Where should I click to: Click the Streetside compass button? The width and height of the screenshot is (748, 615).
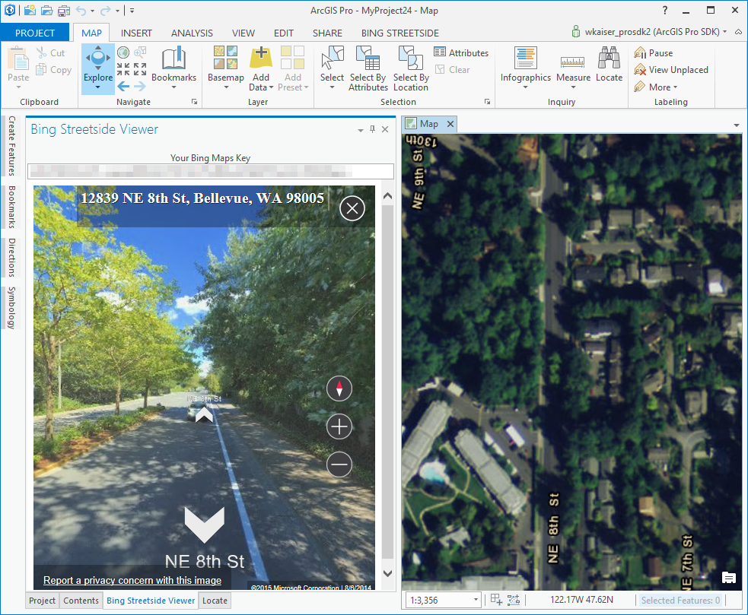(339, 388)
